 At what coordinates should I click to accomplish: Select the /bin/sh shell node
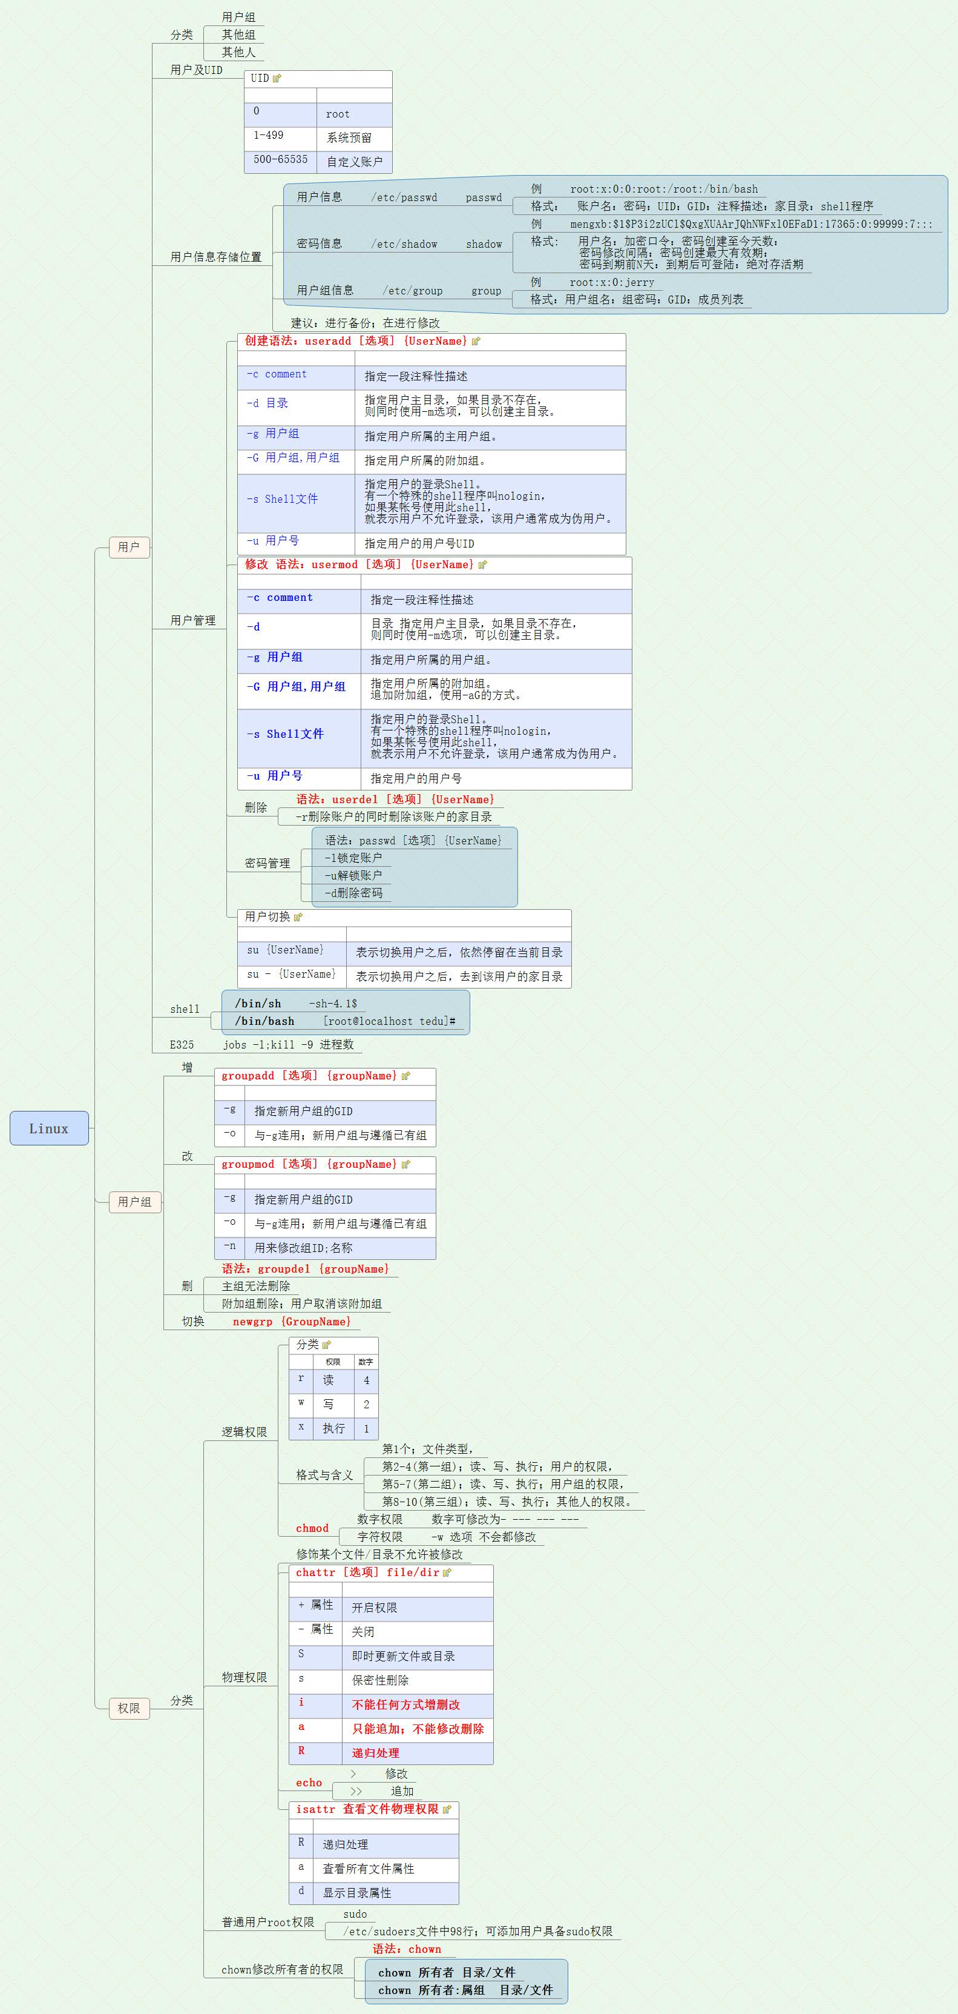[x=258, y=1004]
